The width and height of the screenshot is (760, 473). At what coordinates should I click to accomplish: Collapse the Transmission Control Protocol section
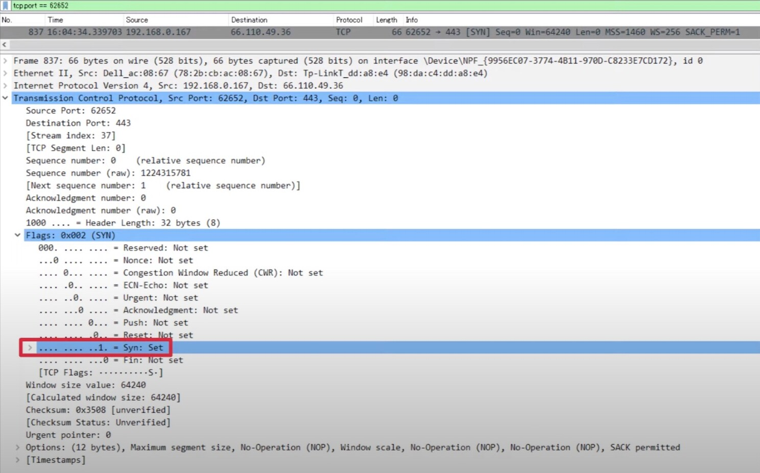[5, 98]
